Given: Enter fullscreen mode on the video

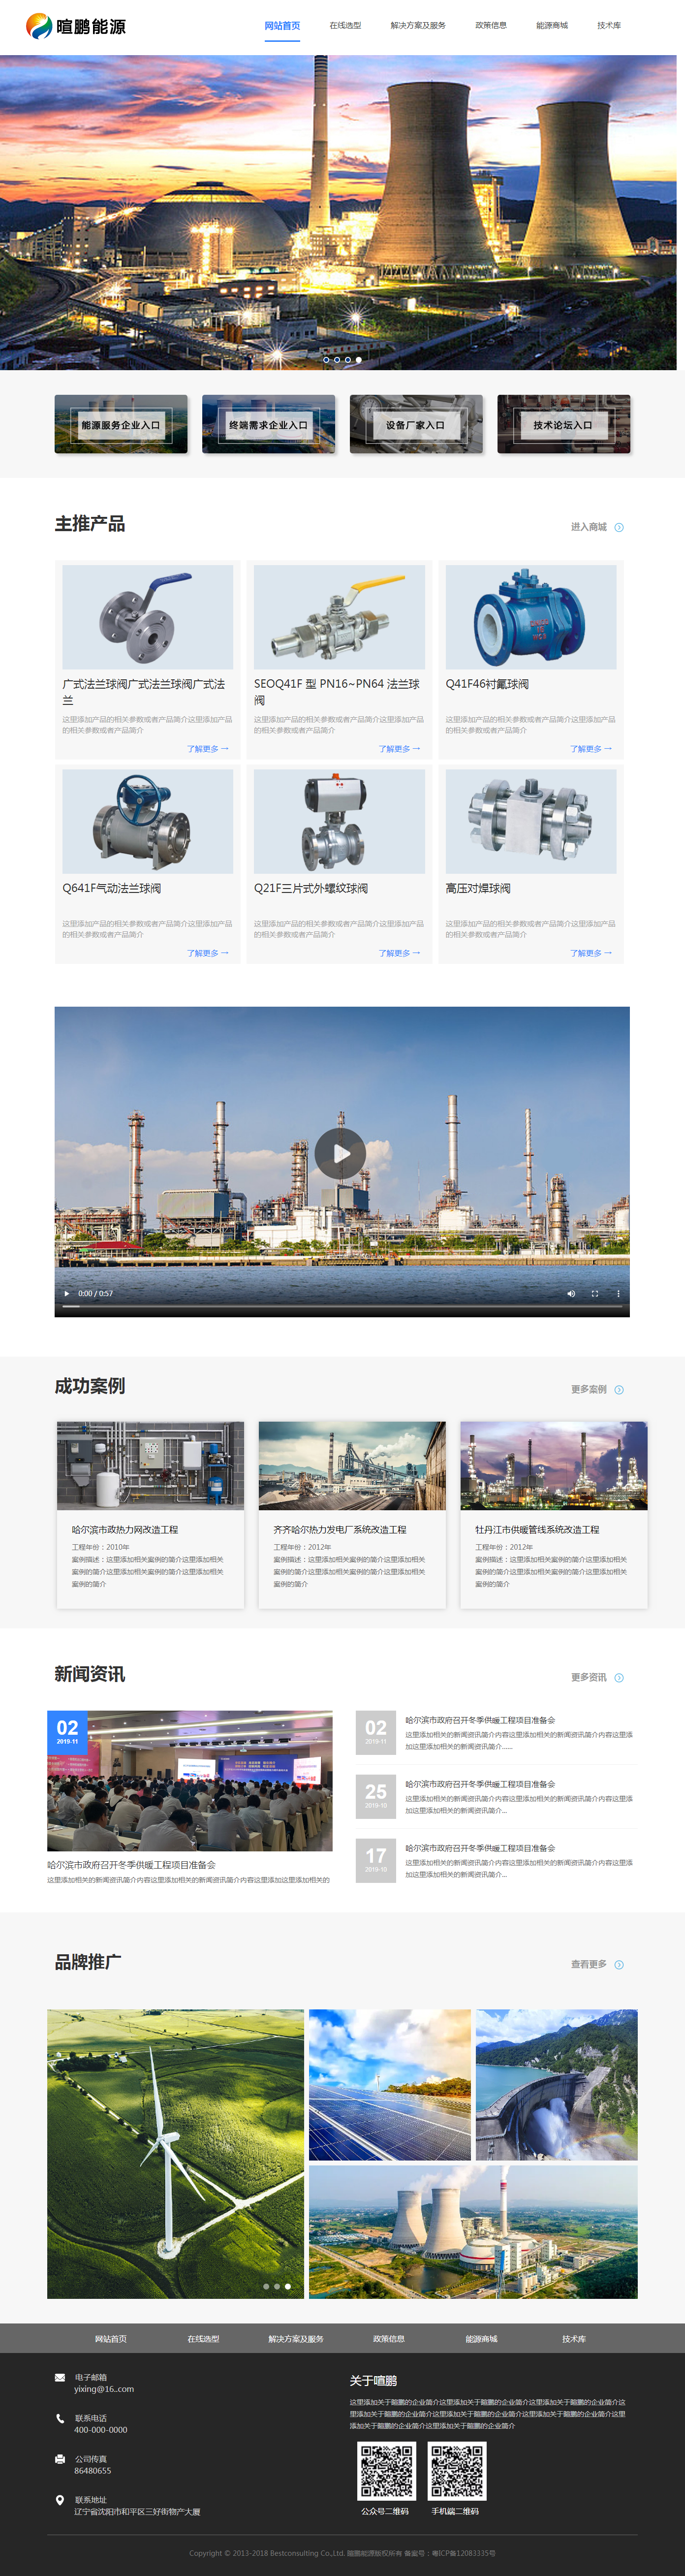Looking at the screenshot, I should tap(594, 1293).
